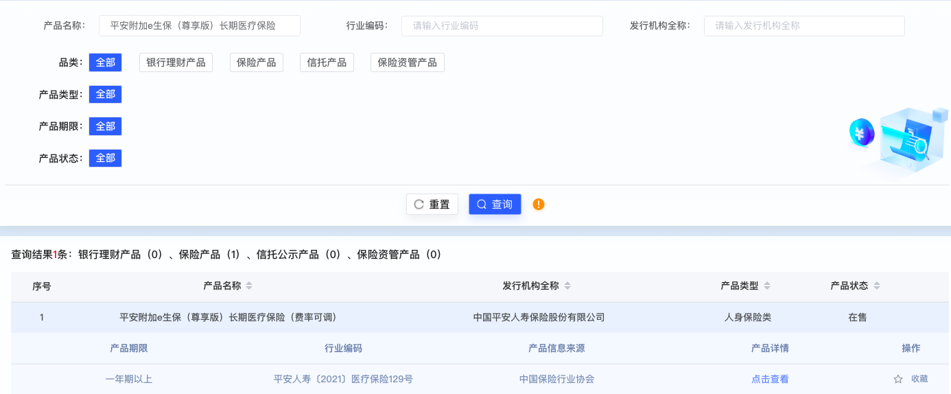This screenshot has height=394, width=951.
Task: Select 全部 for 产品期限
Action: tap(105, 126)
